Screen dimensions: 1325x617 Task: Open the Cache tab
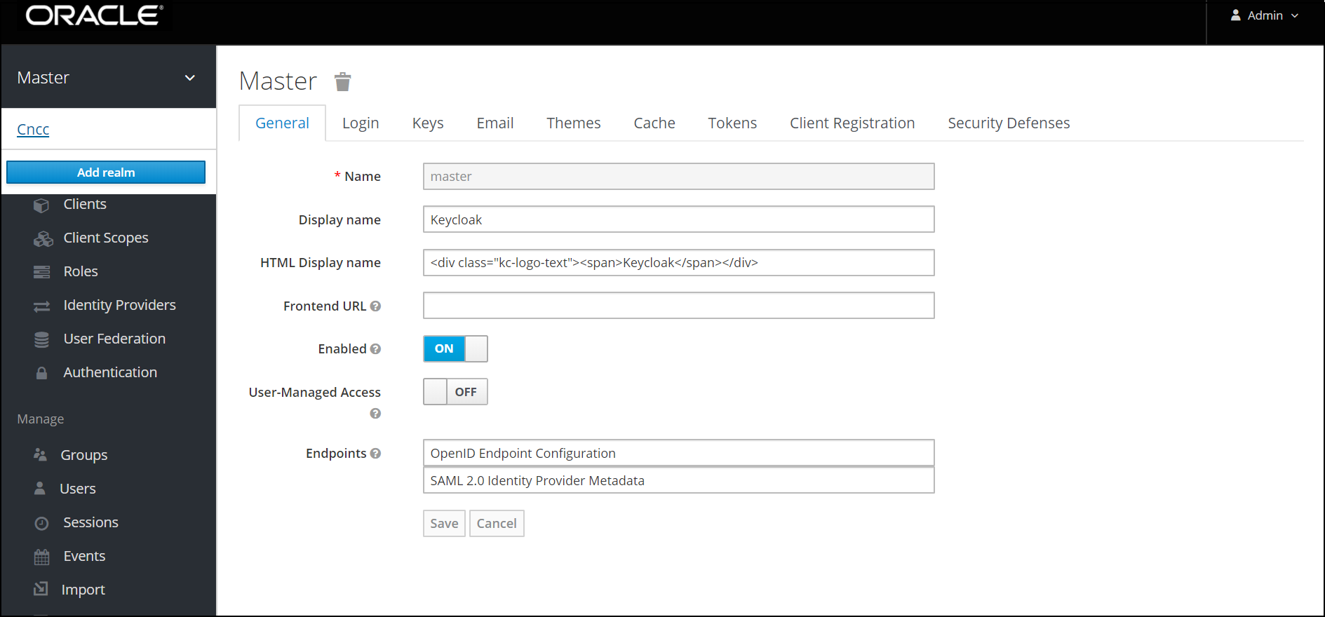[654, 123]
